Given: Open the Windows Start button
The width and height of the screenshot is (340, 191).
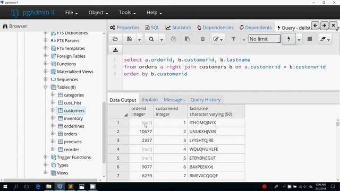Looking at the screenshot, I should (x=5, y=187).
